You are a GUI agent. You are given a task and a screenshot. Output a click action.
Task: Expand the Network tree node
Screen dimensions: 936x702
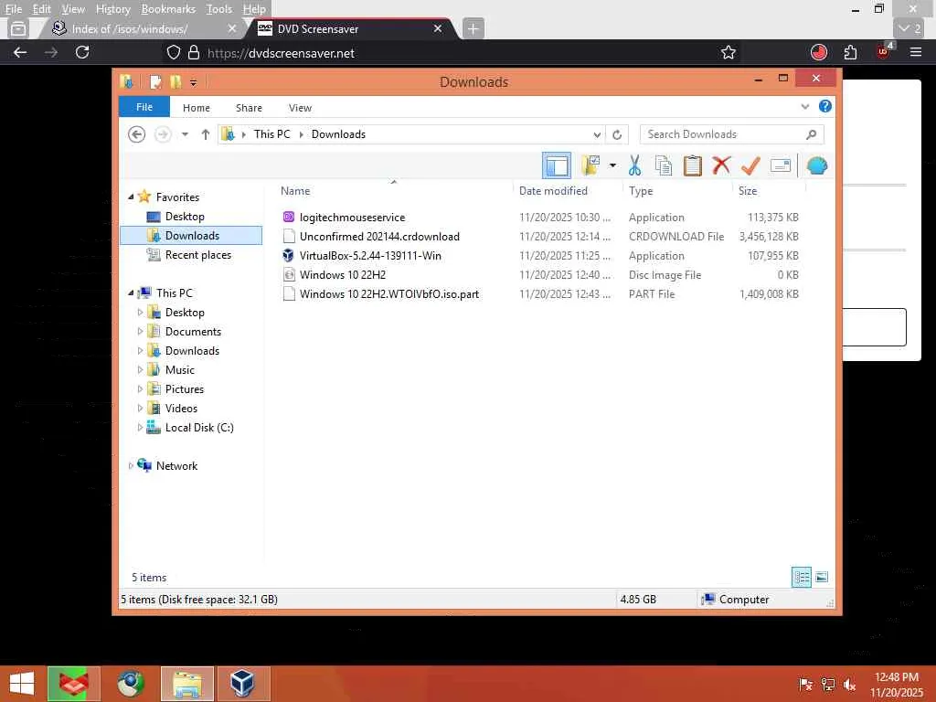coord(131,465)
